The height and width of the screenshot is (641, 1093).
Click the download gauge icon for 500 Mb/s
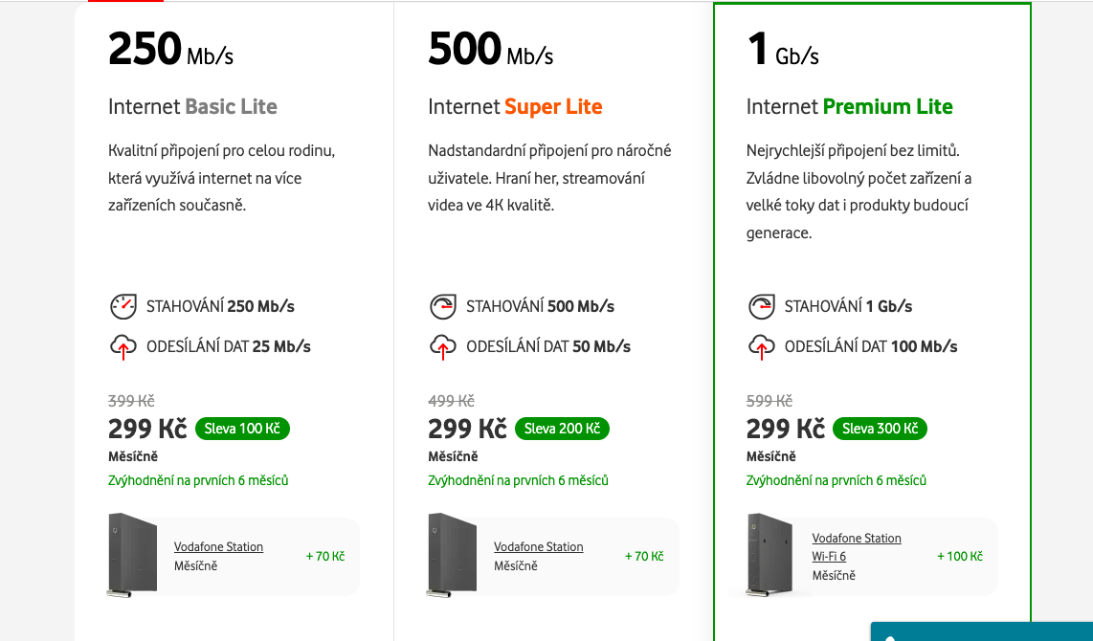[442, 307]
